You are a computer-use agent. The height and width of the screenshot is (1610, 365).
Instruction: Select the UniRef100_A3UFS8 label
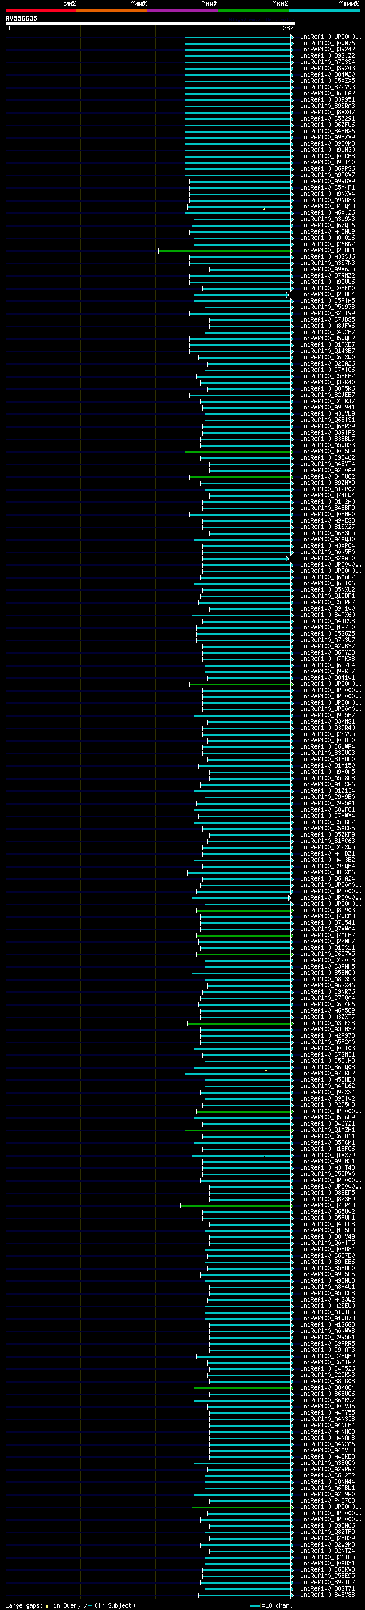pos(327,1023)
